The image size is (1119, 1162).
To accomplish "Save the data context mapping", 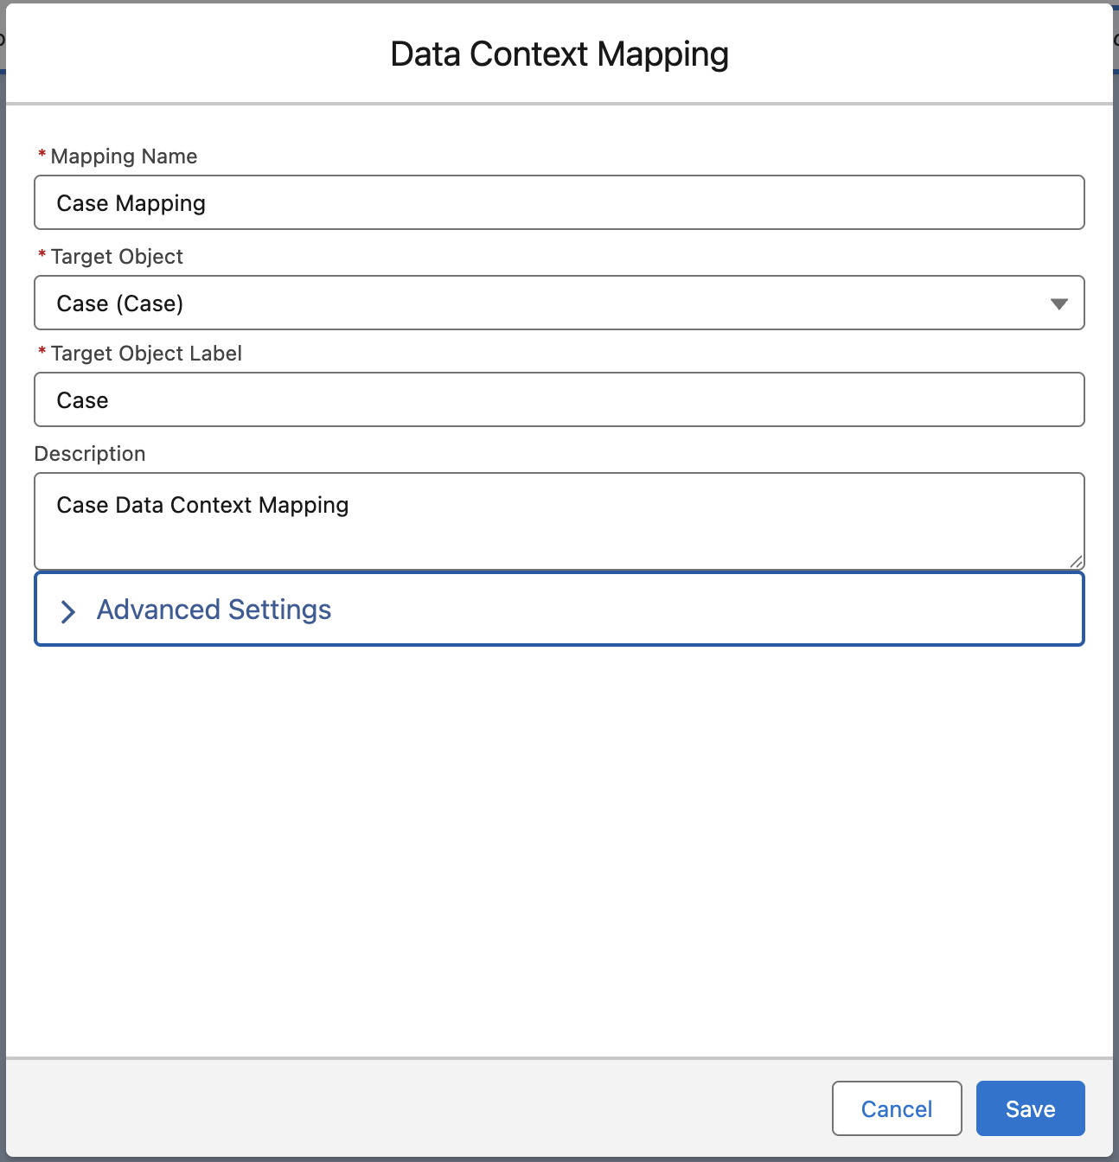I will (x=1029, y=1108).
